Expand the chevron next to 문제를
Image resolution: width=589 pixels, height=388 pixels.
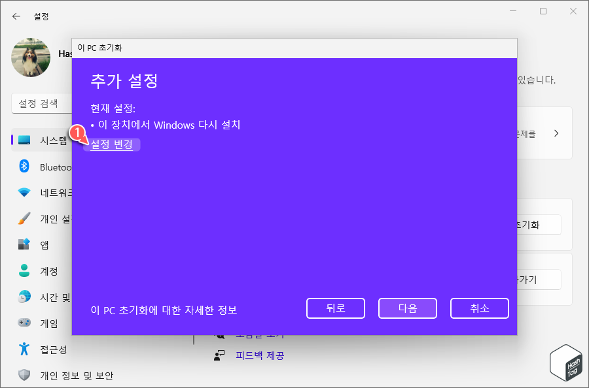[x=556, y=133]
